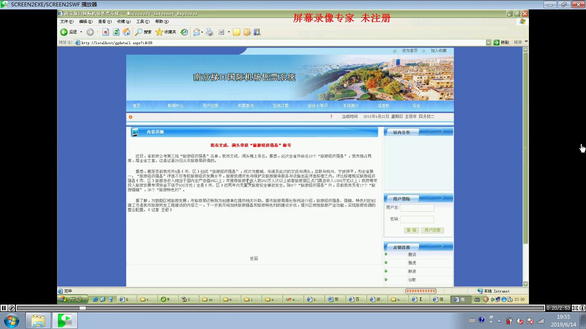Open 在线订票 navigation item
Viewport: 586px width, 329px height.
(281, 106)
